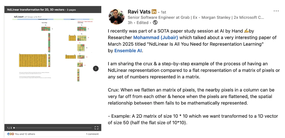Open the You and 12 others reactions list
Screen dimensions: 285x138
pos(25,134)
